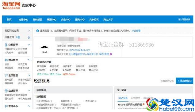Select the 滚动头条 tab
Viewport: 195px width, 112px height.
click(x=123, y=98)
